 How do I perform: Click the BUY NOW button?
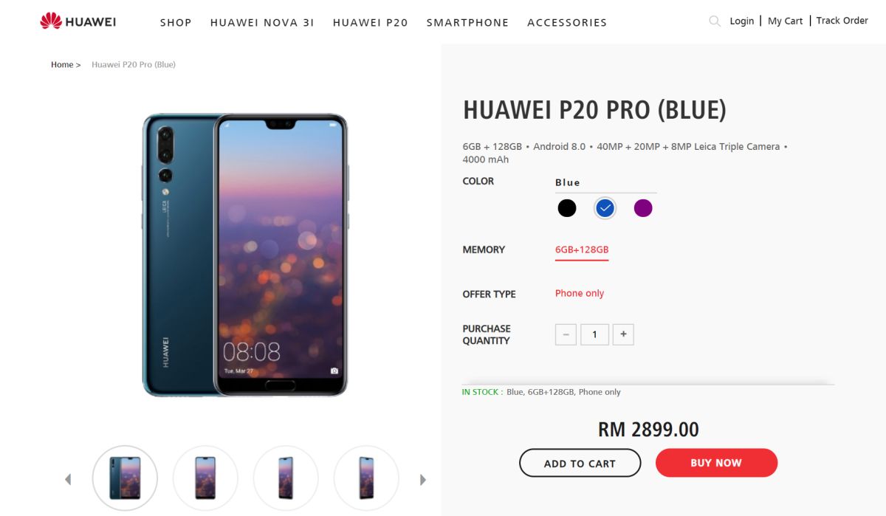tap(716, 463)
